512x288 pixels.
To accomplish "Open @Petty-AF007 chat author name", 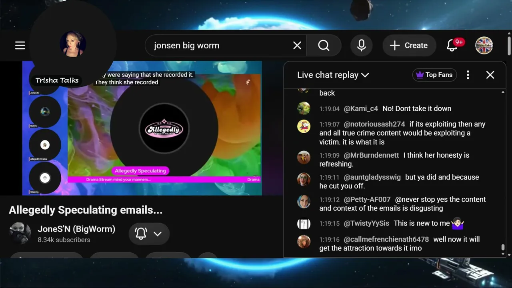I will point(367,200).
